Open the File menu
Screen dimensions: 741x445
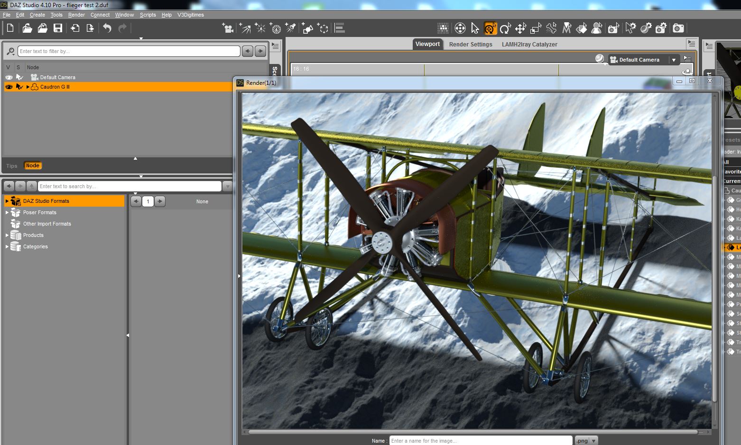[7, 15]
